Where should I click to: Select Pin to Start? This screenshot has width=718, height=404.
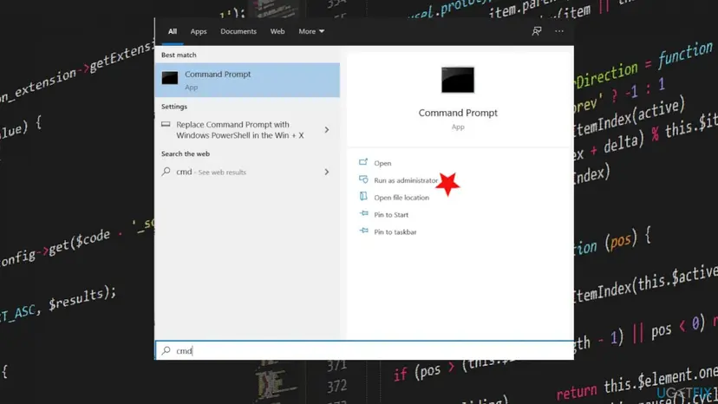tap(391, 215)
